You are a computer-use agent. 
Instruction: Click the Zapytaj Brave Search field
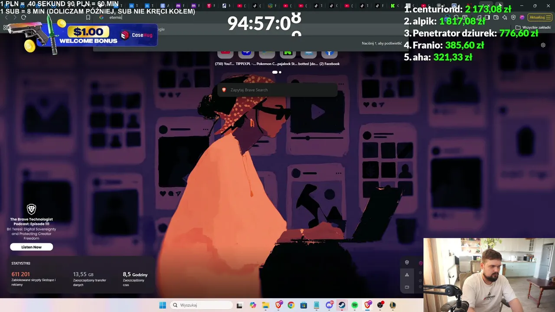click(277, 90)
